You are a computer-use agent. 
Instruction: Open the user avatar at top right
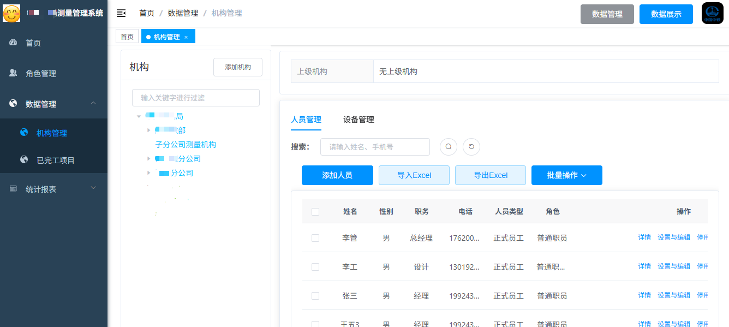point(713,13)
